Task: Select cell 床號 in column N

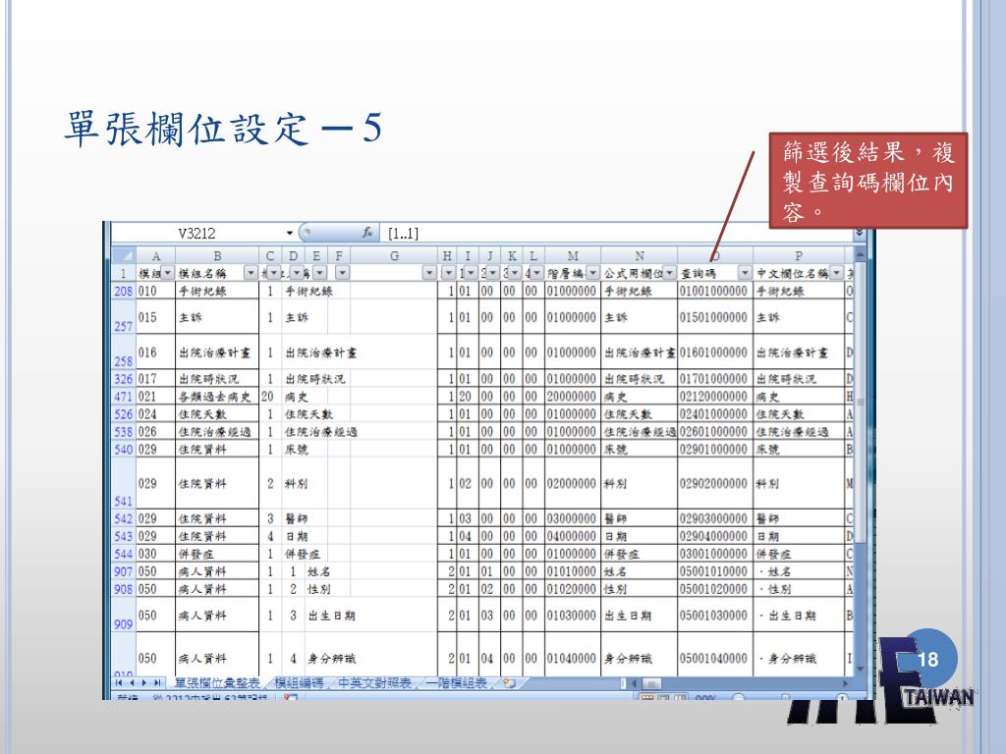Action: pos(639,450)
